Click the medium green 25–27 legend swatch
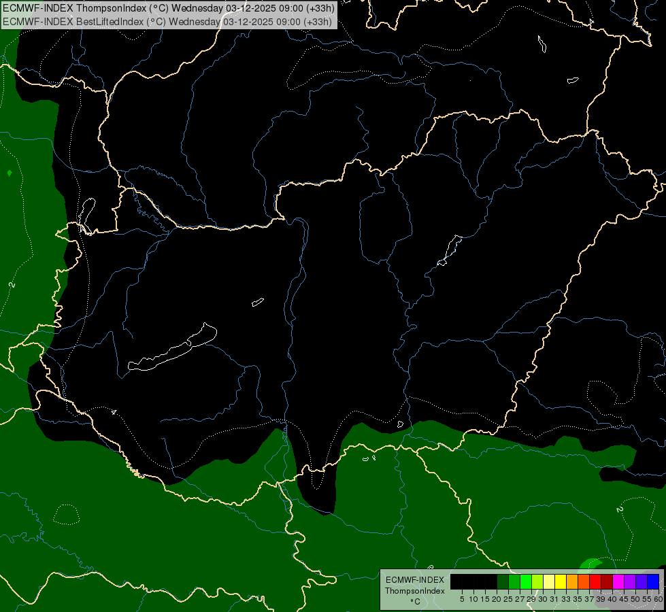 [514, 581]
